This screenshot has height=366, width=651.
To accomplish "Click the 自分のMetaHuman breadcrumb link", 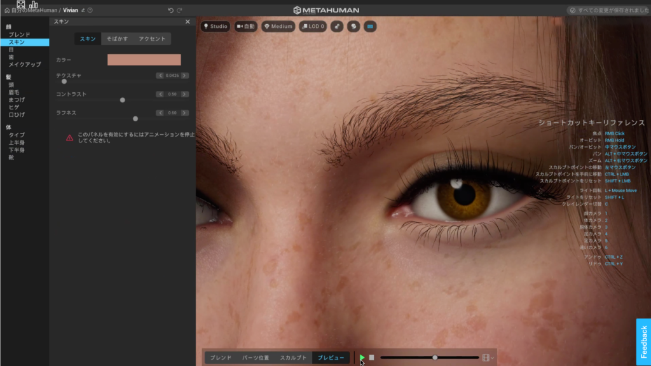I will (x=34, y=10).
